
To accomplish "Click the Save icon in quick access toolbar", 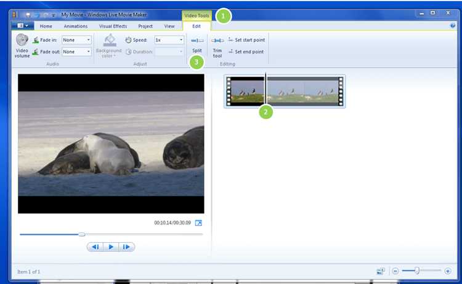I will [28, 15].
